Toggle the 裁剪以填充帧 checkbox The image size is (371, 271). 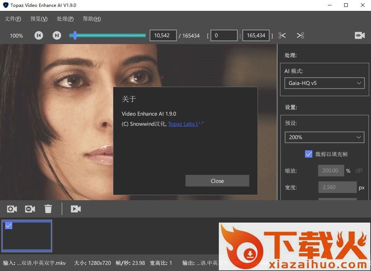click(309, 154)
